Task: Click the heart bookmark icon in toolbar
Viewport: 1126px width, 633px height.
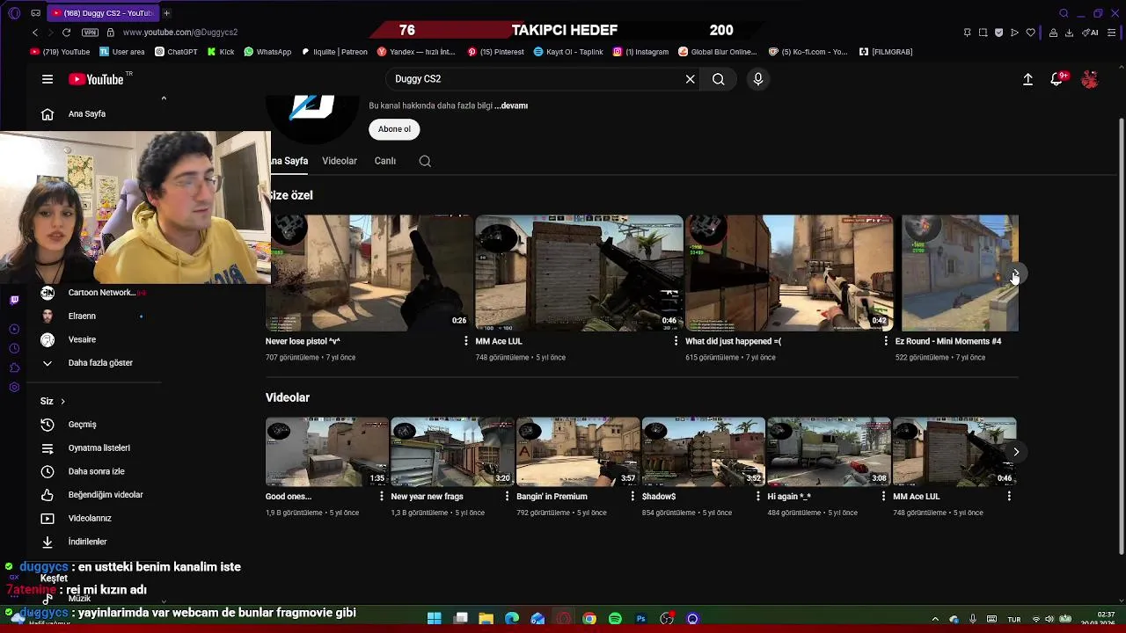Action: coord(1030,33)
